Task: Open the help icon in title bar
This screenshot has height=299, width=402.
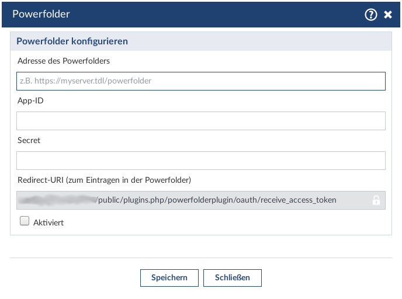Action: coord(371,15)
